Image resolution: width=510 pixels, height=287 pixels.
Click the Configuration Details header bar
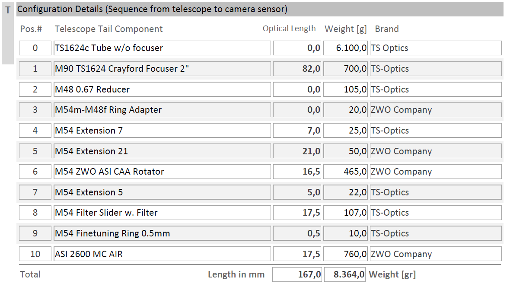(260, 9)
